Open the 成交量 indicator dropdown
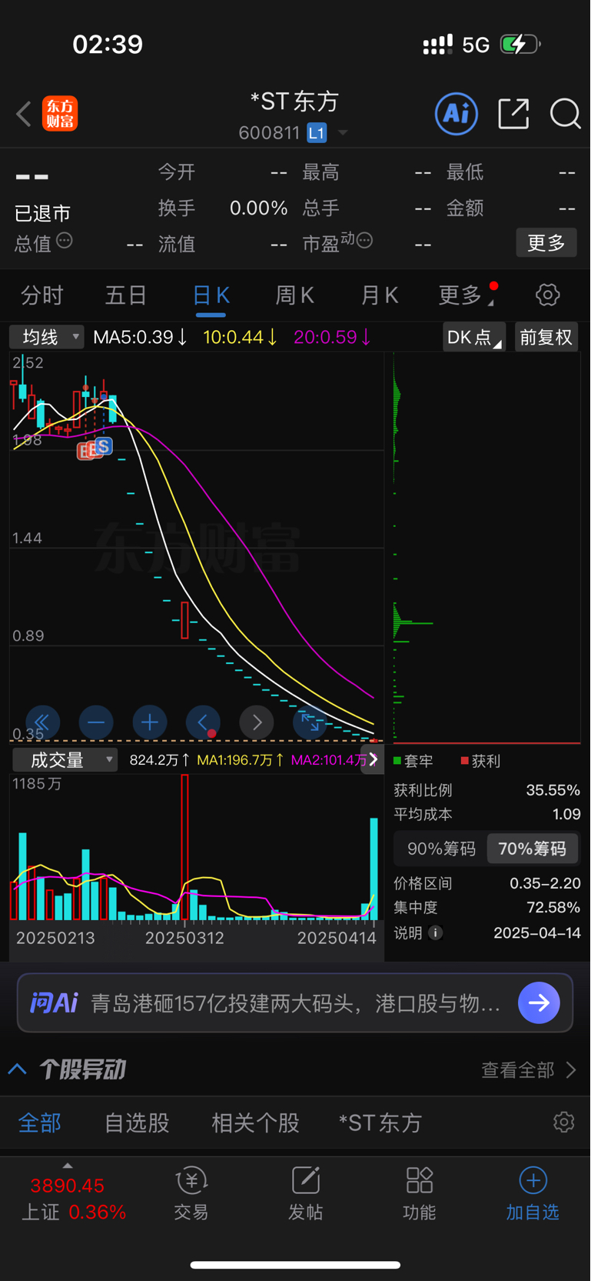The width and height of the screenshot is (591, 1281). pyautogui.click(x=65, y=760)
